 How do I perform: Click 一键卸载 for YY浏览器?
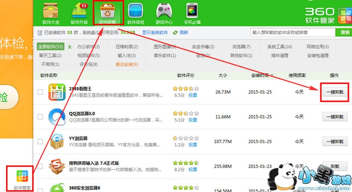click(x=335, y=141)
